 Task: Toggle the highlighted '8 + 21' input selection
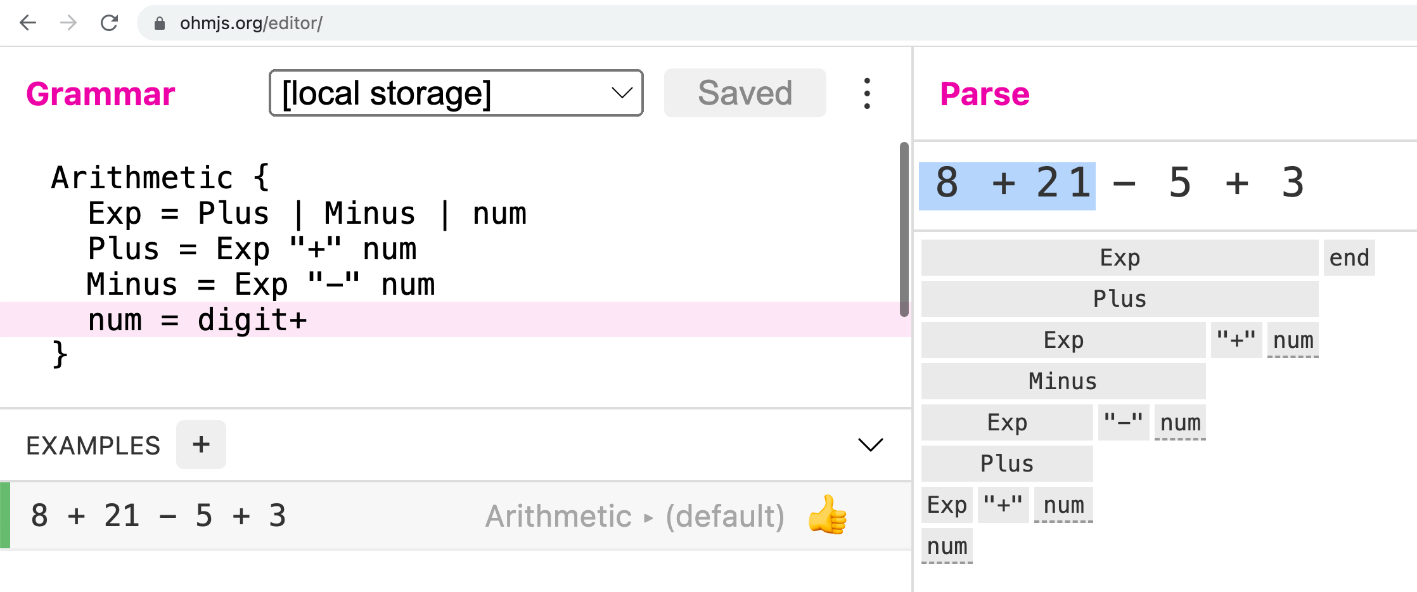coord(1008,183)
